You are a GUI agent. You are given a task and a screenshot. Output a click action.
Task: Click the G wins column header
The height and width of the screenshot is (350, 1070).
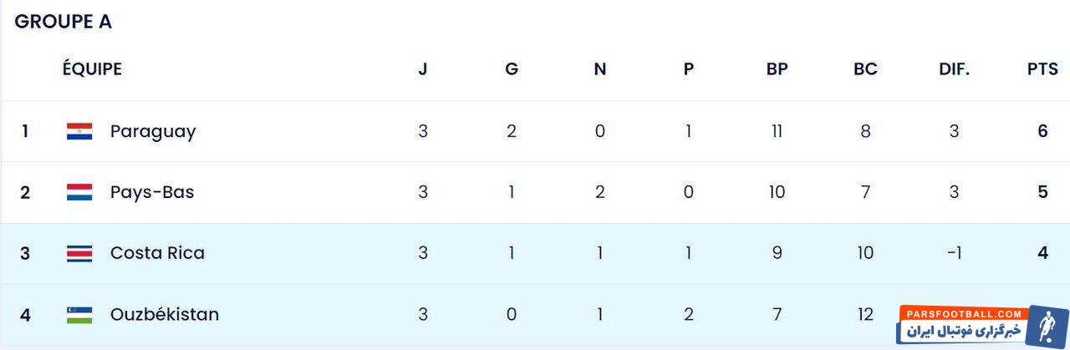click(x=512, y=69)
